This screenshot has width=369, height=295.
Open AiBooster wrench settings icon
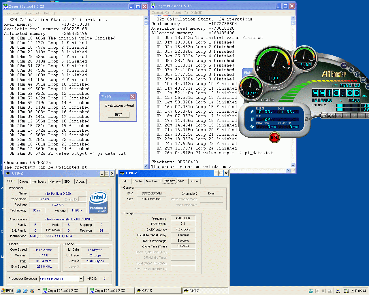(351, 69)
